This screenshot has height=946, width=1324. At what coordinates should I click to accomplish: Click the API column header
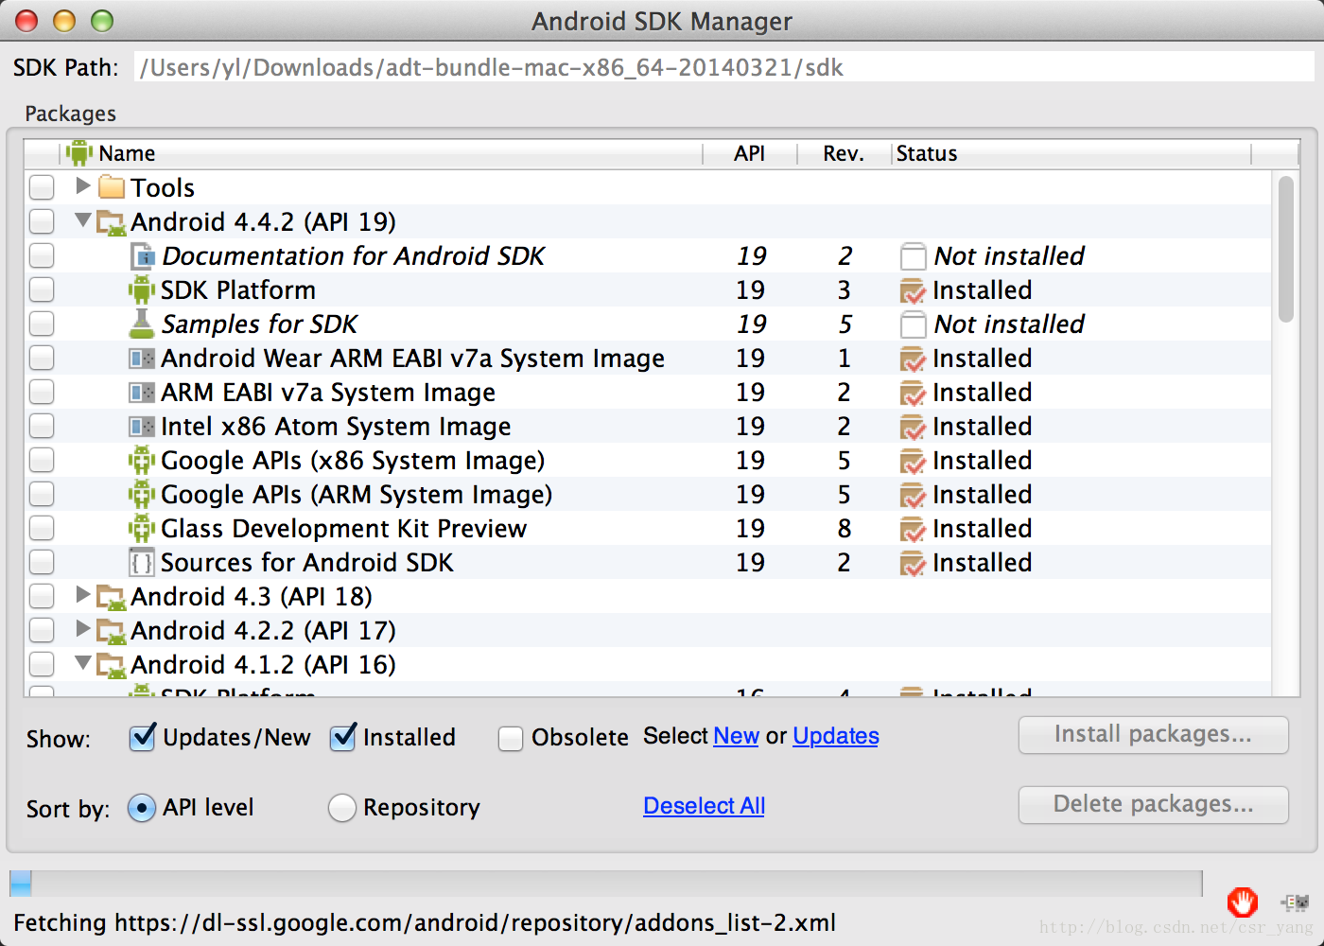750,153
